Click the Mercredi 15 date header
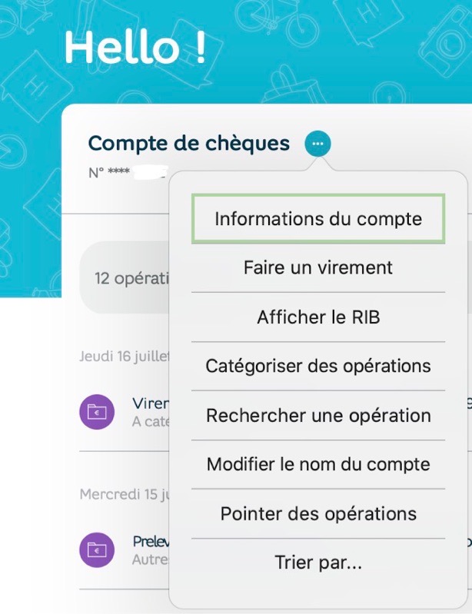 123,494
